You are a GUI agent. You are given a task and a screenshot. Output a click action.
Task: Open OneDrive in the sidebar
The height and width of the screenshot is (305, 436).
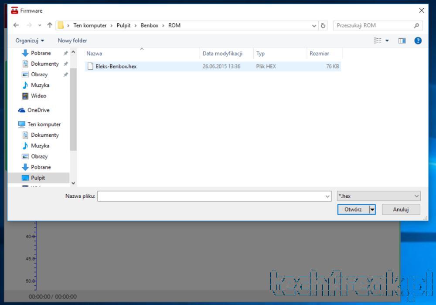[x=38, y=110]
